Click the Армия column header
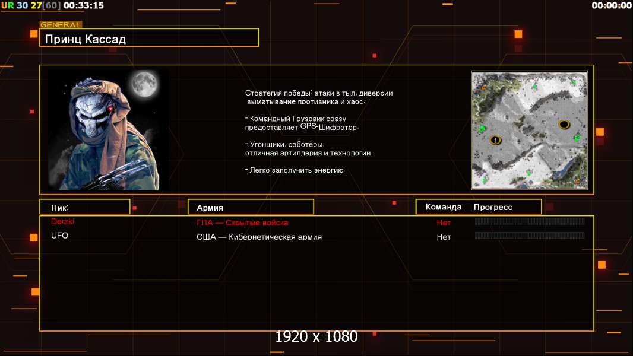633x356 pixels. click(250, 208)
